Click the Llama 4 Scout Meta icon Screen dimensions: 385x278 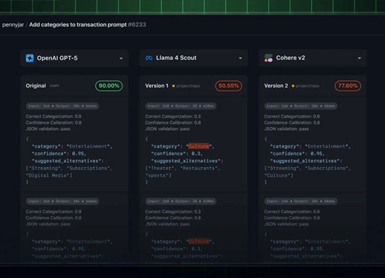pyautogui.click(x=149, y=58)
